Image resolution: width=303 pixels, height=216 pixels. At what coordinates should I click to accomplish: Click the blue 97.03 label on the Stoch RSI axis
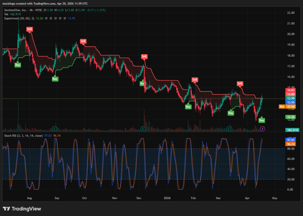(291, 140)
